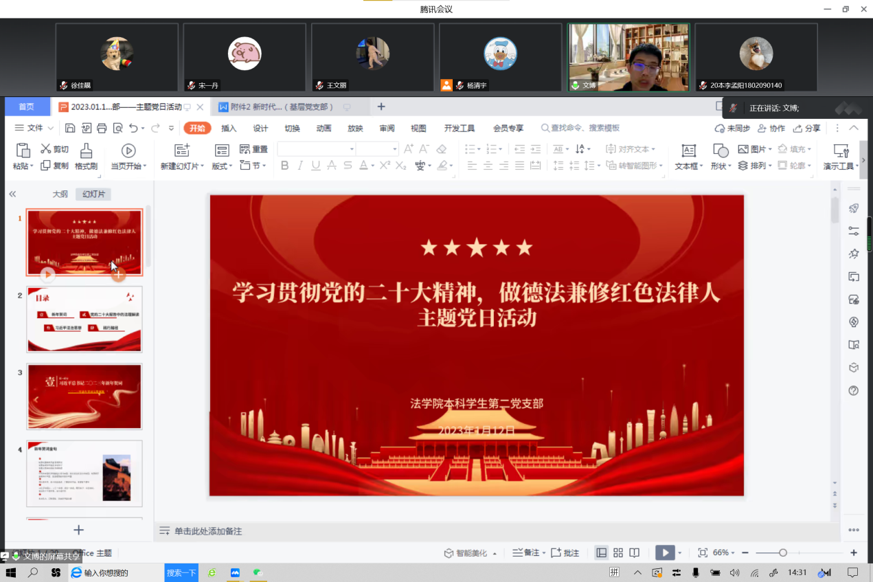Image resolution: width=873 pixels, height=582 pixels.
Task: Toggle normal view layout button
Action: pyautogui.click(x=602, y=552)
